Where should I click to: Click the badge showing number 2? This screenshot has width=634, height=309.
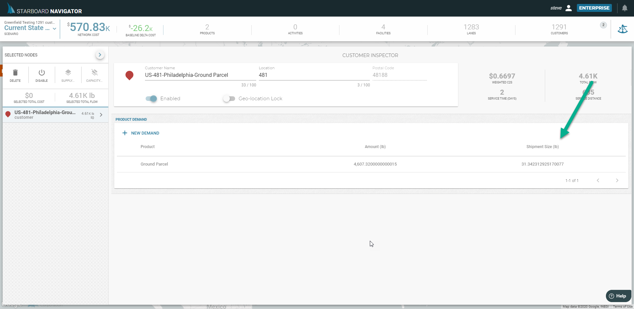point(603,25)
